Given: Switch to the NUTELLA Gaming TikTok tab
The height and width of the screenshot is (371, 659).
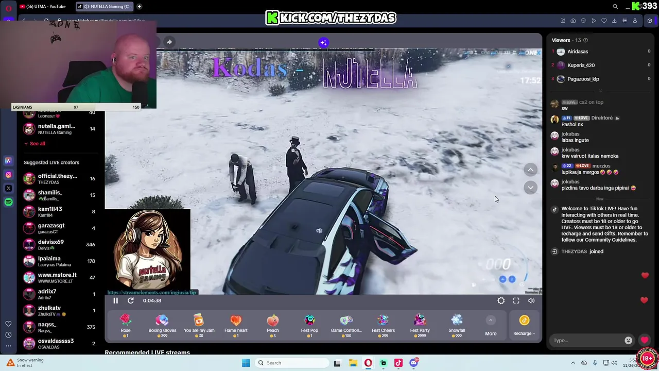Looking at the screenshot, I should click(104, 6).
